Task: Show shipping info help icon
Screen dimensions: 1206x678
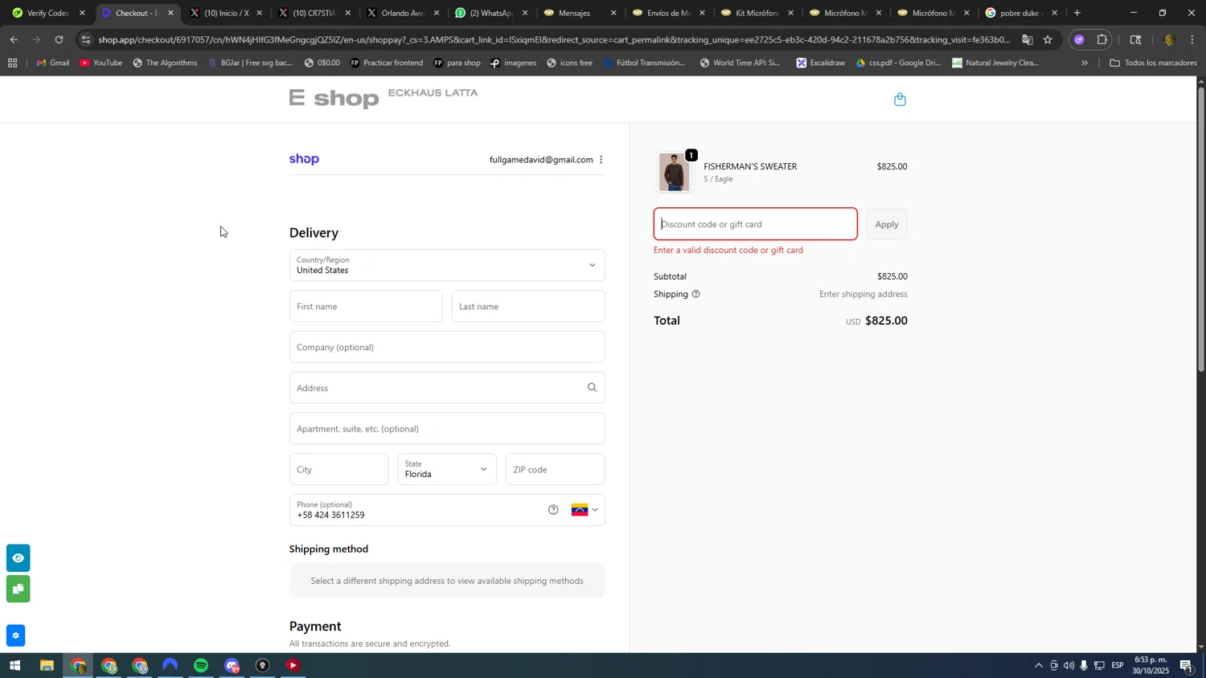Action: point(696,294)
